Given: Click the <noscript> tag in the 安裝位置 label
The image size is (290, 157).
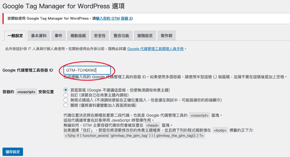Looking at the screenshot, I should click(x=26, y=92).
